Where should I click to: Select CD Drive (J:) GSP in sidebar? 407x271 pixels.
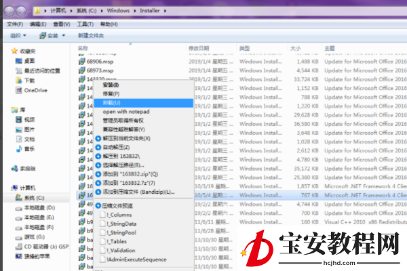(x=42, y=247)
